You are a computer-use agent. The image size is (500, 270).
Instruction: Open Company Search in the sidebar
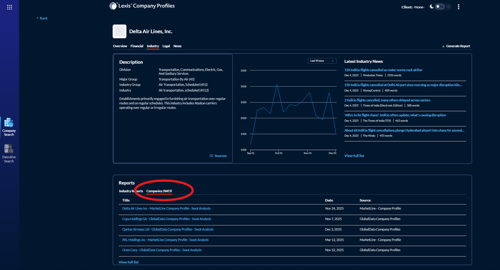(x=9, y=127)
